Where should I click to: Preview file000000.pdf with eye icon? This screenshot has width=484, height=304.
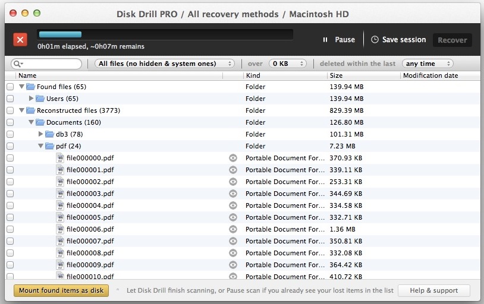click(x=233, y=158)
